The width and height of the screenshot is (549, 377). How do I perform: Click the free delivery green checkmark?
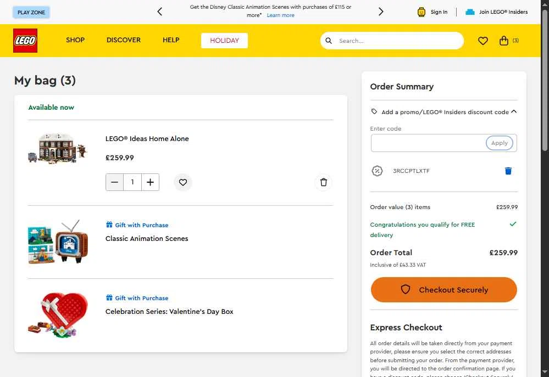pyautogui.click(x=513, y=224)
